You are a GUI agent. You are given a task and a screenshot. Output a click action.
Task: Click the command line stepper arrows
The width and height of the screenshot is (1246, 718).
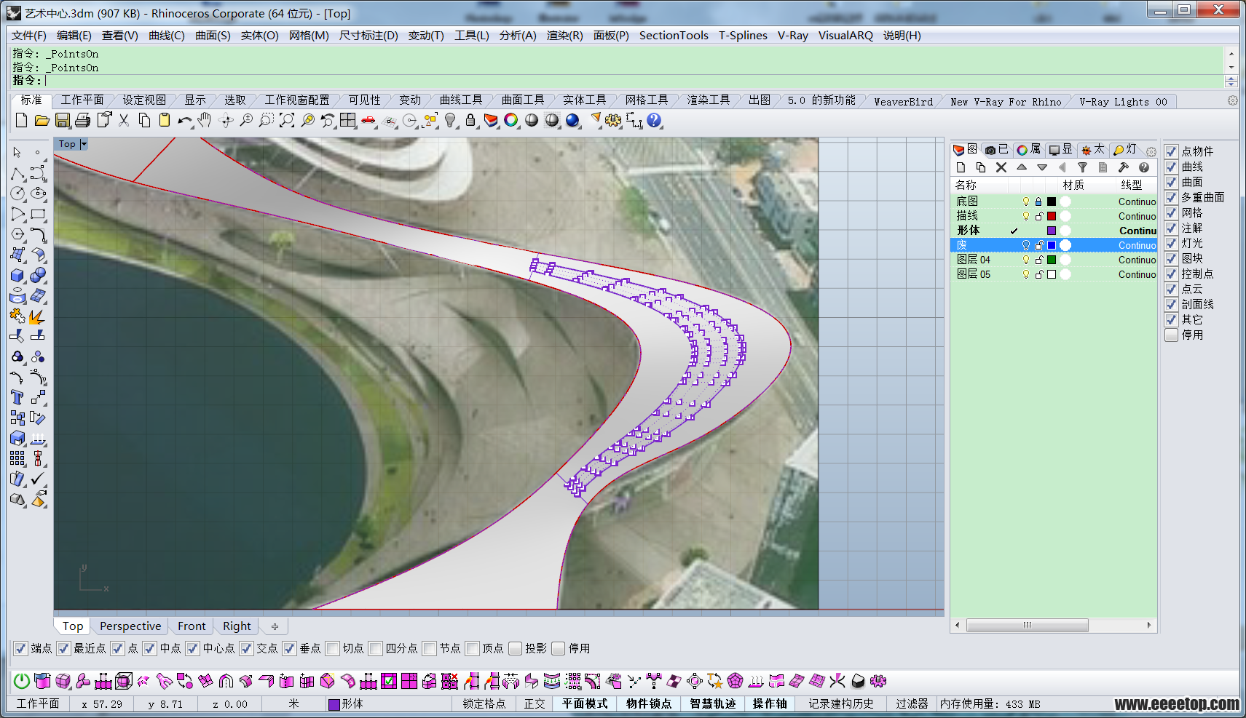pyautogui.click(x=1231, y=81)
